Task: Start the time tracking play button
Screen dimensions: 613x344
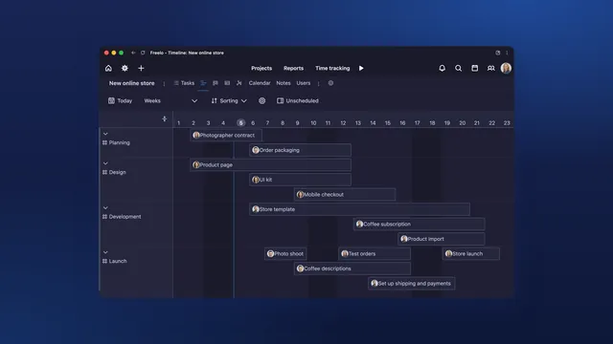Action: [361, 68]
